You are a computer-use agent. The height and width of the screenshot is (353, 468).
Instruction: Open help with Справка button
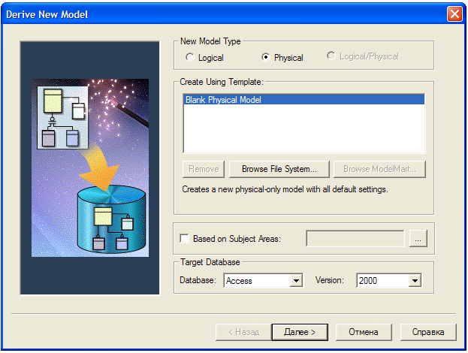(428, 332)
